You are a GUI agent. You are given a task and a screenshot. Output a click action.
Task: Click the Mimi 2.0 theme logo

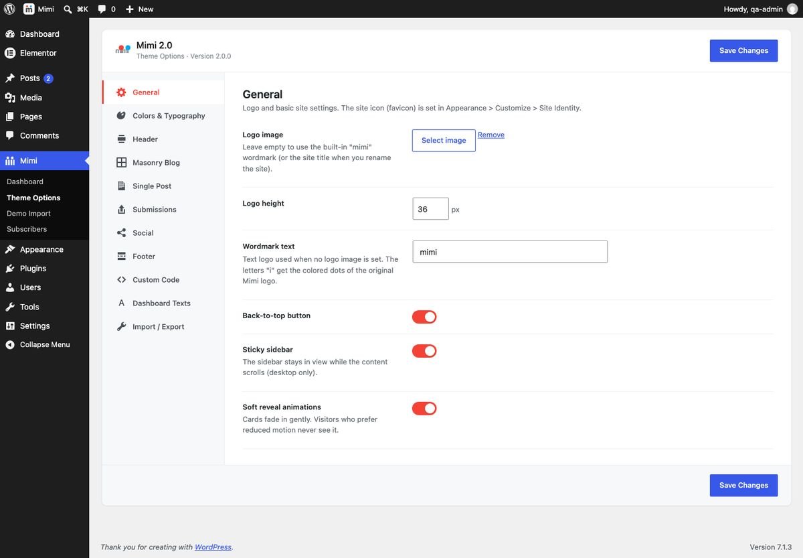(122, 50)
